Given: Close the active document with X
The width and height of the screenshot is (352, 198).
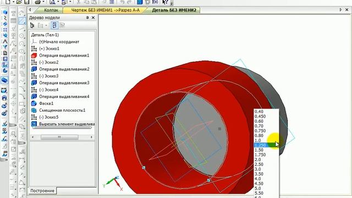Looking at the screenshot, I should pos(347,10).
